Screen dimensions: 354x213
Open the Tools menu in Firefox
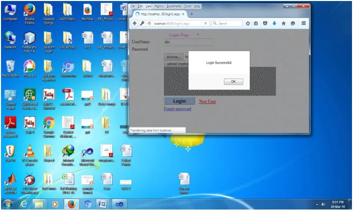tap(188, 6)
